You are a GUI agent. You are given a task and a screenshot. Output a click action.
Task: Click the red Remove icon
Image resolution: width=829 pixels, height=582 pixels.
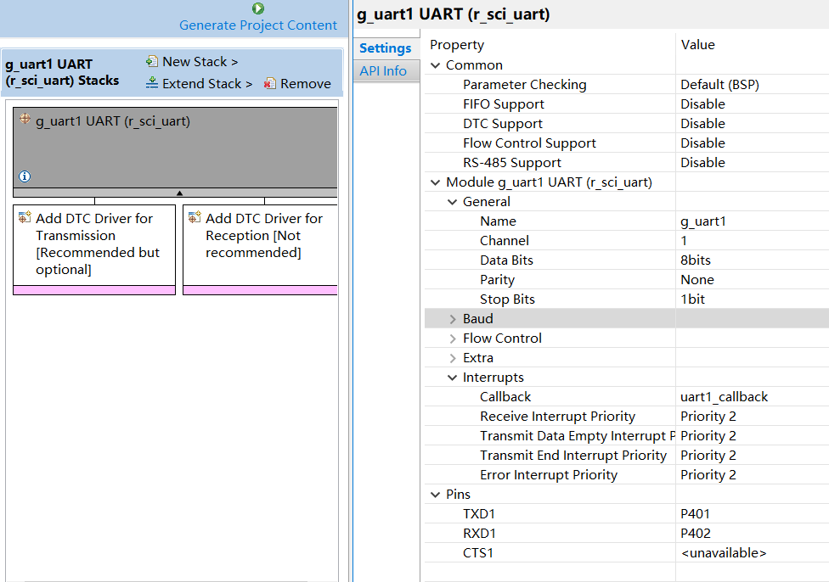pyautogui.click(x=272, y=83)
